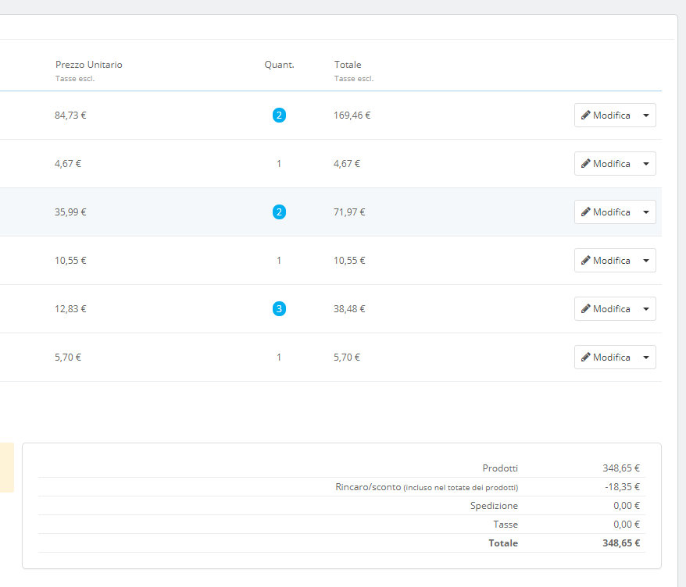Click pencil icon on 5,70 € row
686x587 pixels.
coord(586,358)
